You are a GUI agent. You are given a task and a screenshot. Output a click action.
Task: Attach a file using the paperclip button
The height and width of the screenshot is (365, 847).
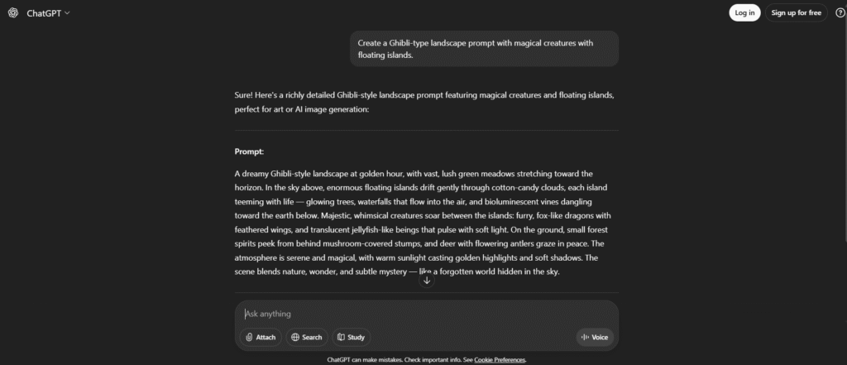260,337
